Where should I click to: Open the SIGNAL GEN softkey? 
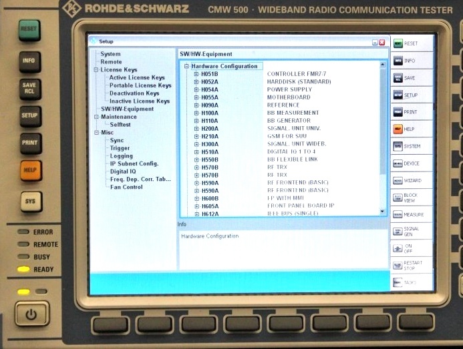(412, 232)
